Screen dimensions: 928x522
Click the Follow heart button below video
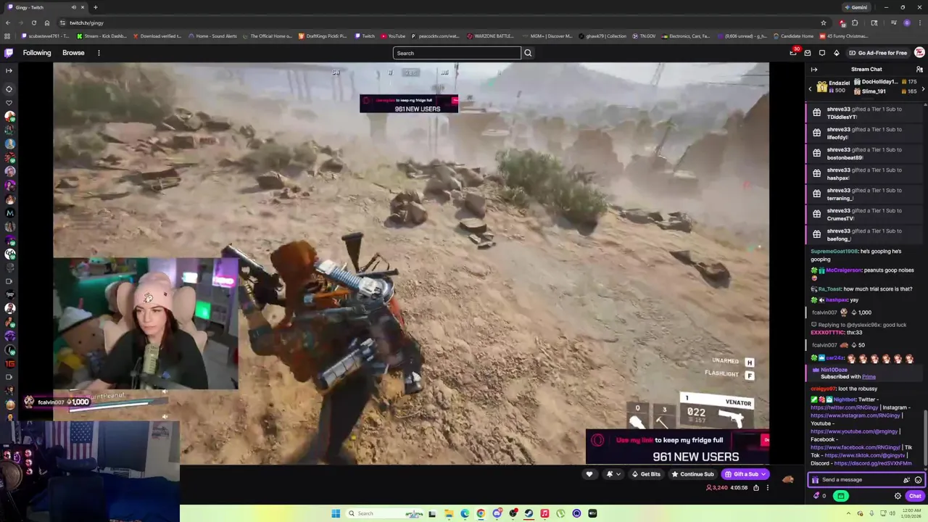[589, 474]
